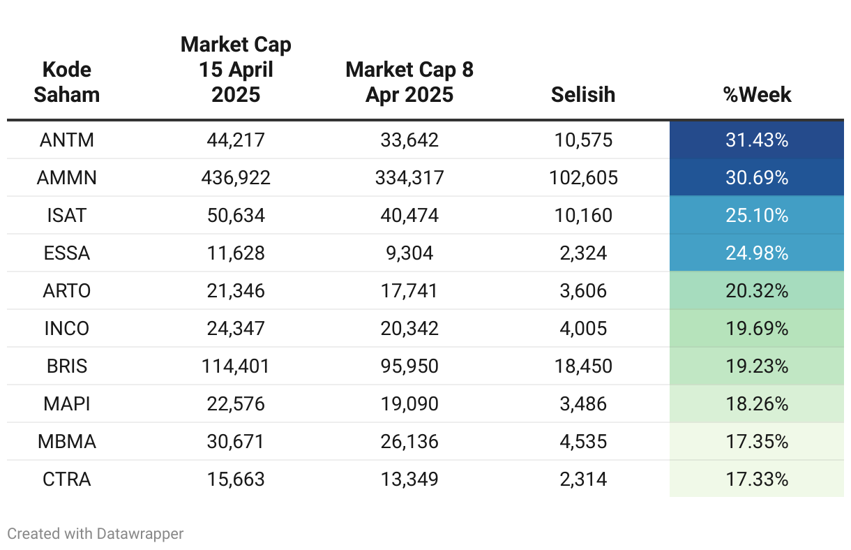Select the green 20.32% ARTO cell

pyautogui.click(x=757, y=291)
